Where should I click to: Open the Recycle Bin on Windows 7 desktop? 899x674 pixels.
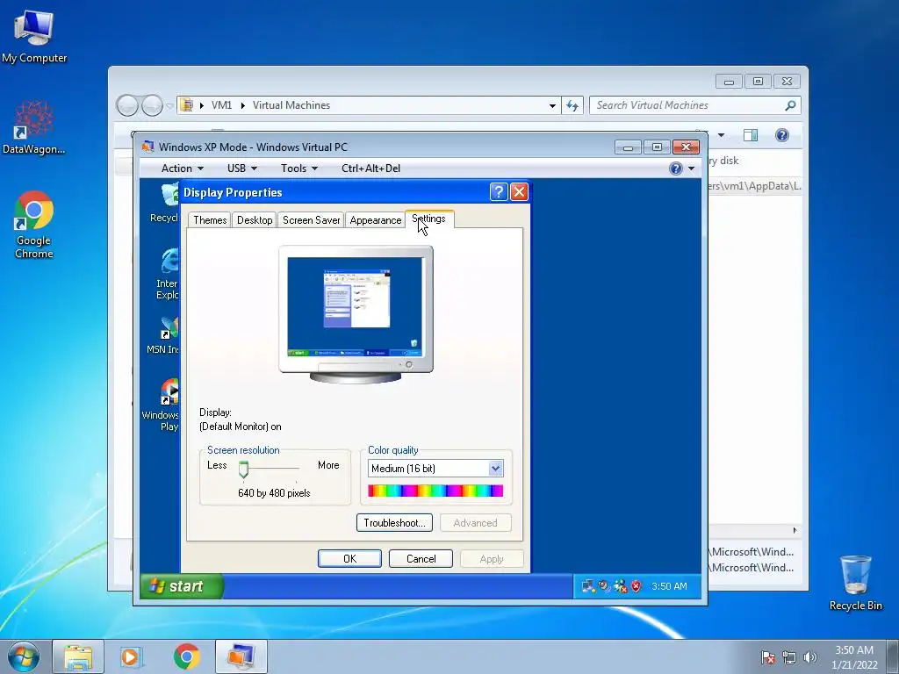click(855, 583)
